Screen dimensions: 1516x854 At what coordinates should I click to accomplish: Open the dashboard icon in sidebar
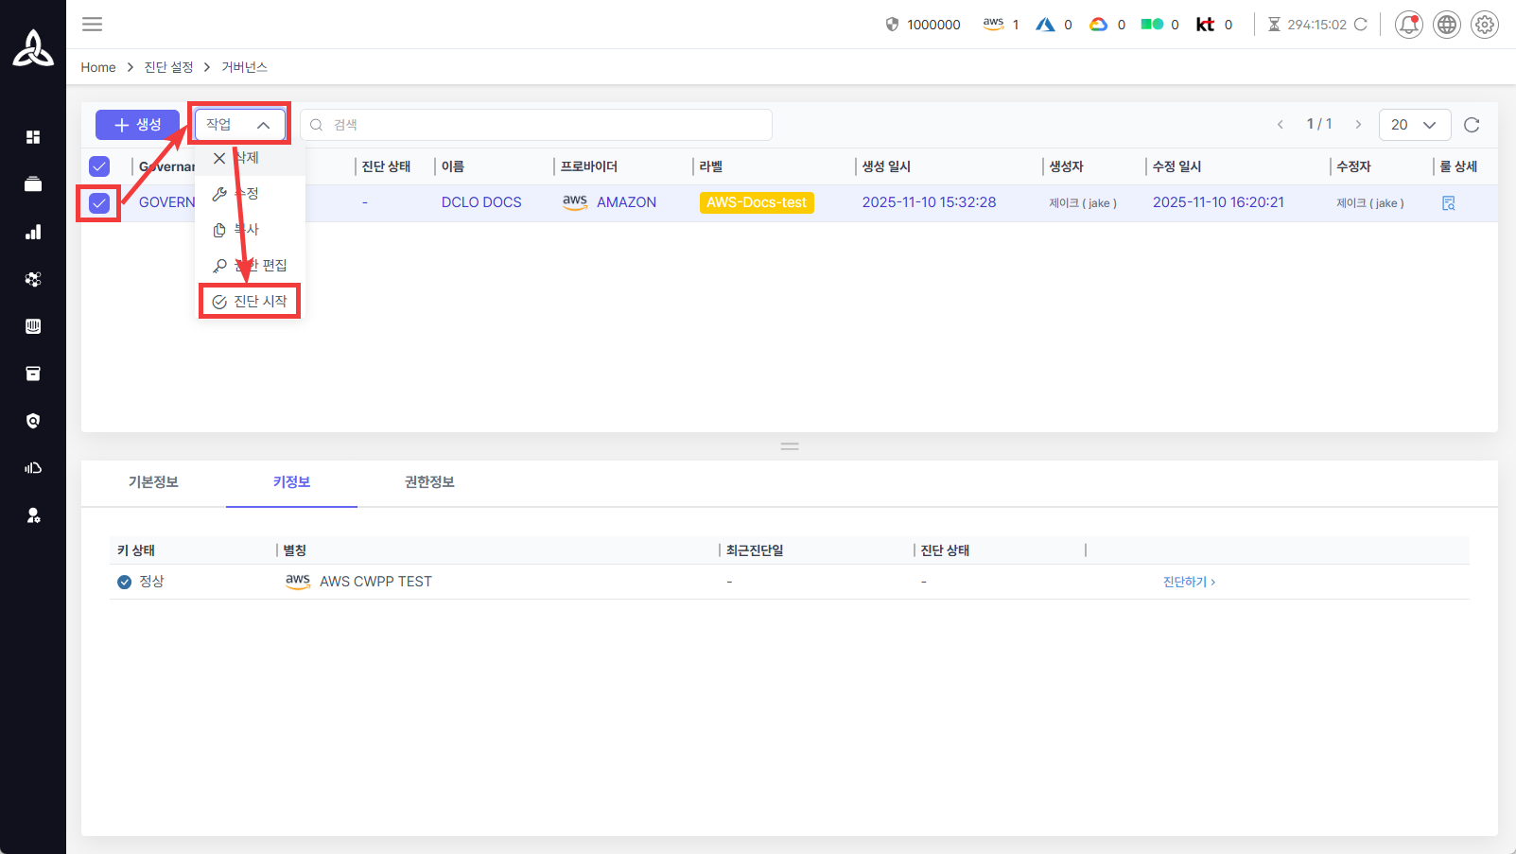[33, 137]
